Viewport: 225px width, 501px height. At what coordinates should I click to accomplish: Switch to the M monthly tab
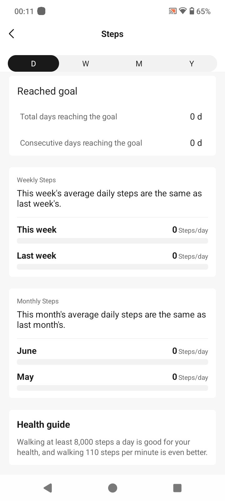coord(139,64)
